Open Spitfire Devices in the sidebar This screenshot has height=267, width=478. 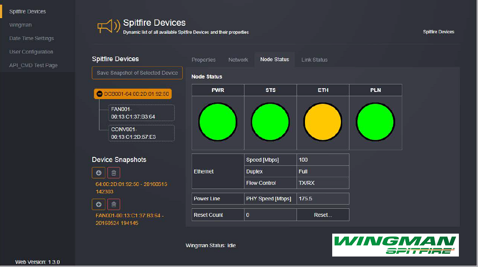click(x=27, y=11)
